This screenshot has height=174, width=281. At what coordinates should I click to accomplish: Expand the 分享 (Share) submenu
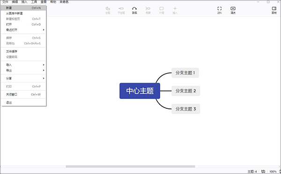click(23, 78)
